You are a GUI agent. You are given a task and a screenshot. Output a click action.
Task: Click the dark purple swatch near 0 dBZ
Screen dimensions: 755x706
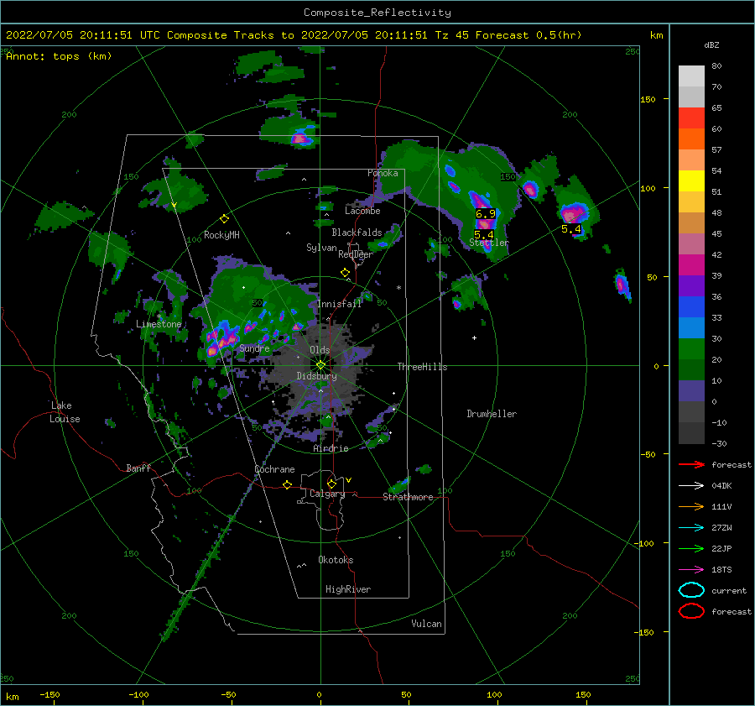click(x=691, y=391)
